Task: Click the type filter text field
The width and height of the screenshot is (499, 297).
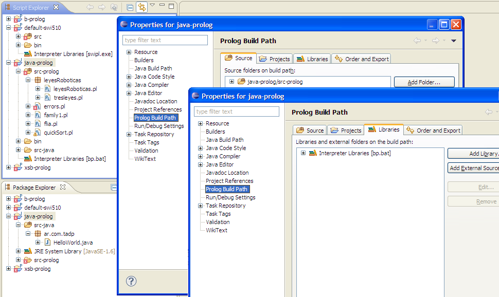Action: coord(237,111)
